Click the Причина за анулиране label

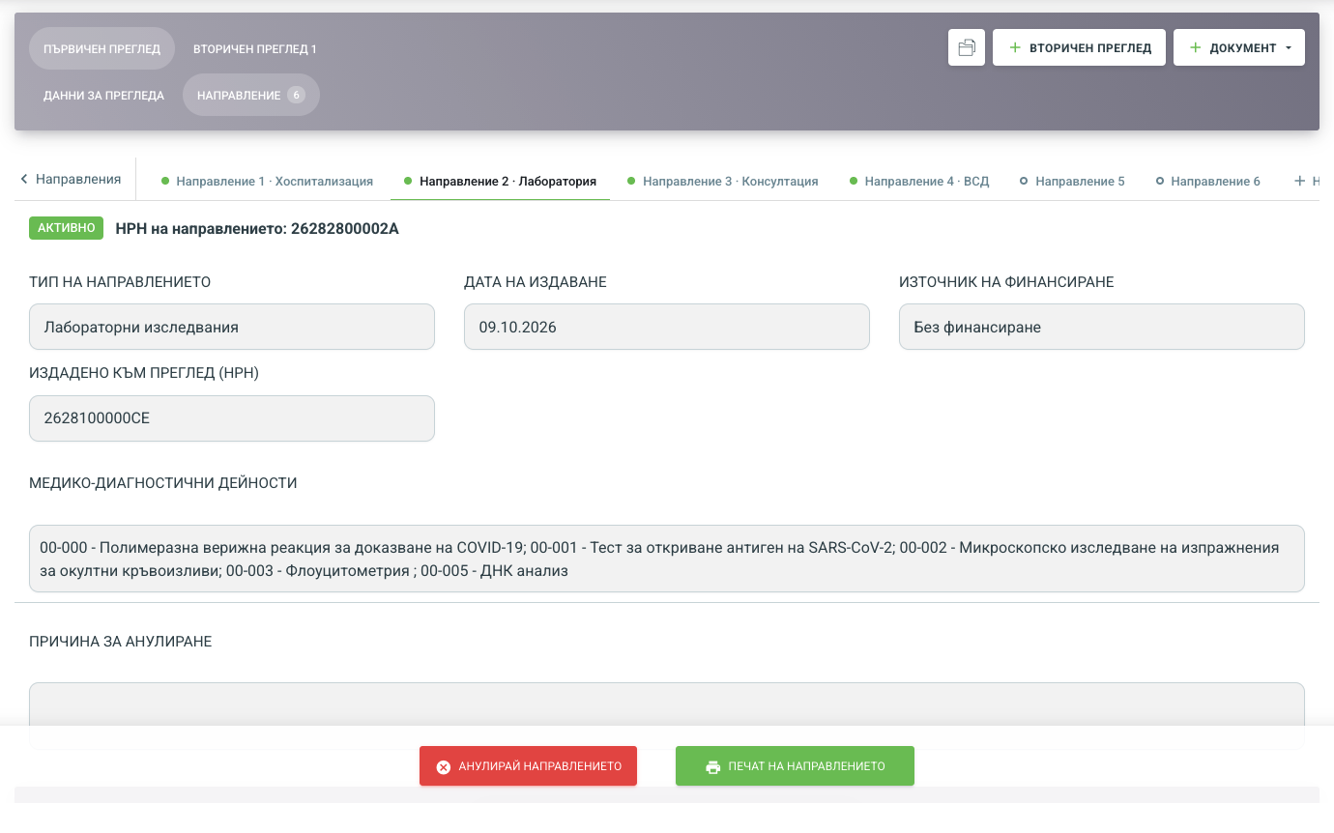point(121,641)
